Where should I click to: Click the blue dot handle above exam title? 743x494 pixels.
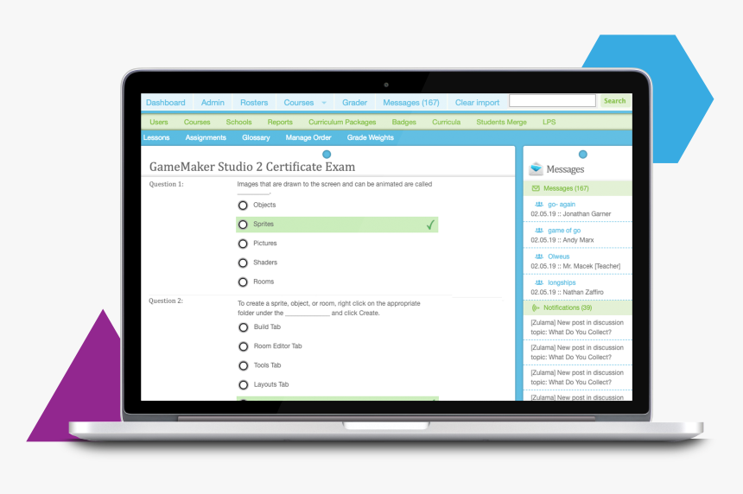pos(327,155)
